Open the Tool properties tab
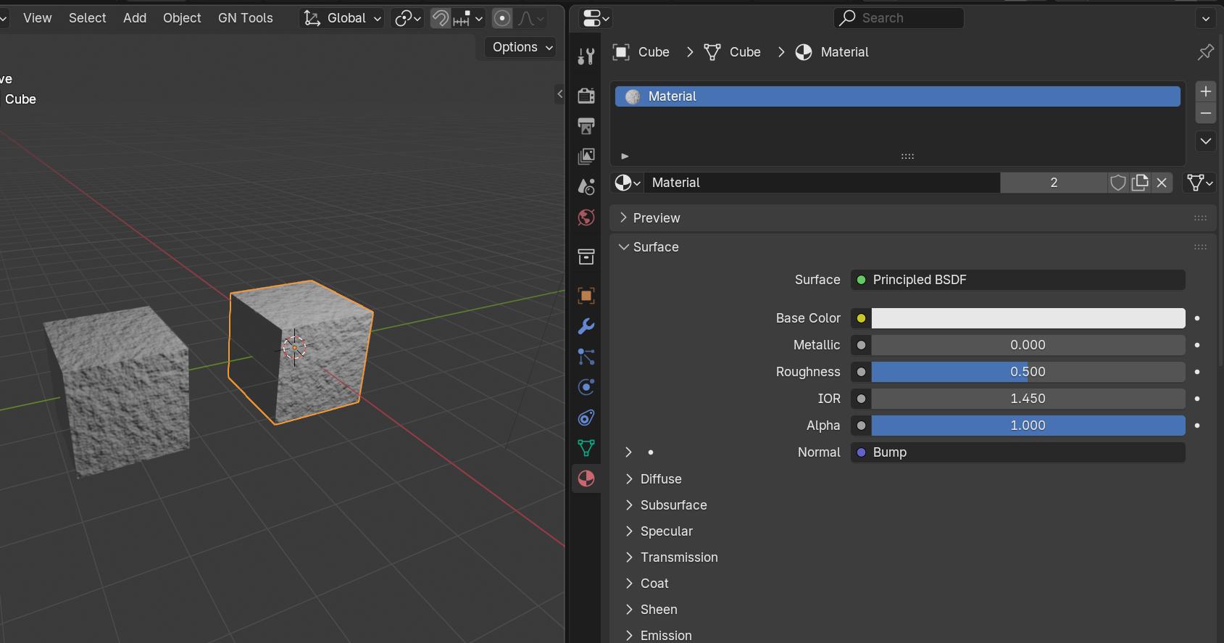The image size is (1224, 643). [586, 57]
